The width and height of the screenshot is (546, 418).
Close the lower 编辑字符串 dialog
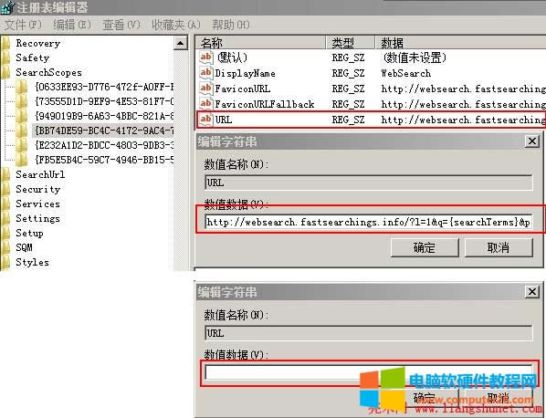(x=532, y=291)
